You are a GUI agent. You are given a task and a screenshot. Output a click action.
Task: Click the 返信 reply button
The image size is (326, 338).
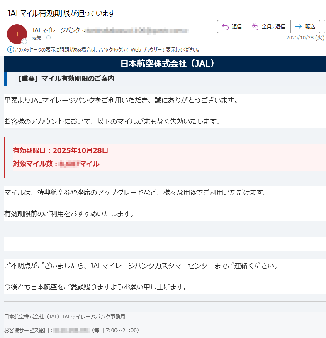(232, 27)
